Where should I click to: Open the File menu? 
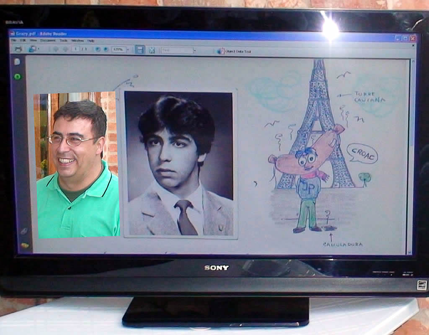click(14, 41)
